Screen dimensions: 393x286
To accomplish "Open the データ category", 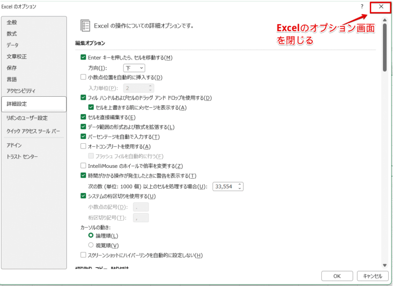I will pyautogui.click(x=13, y=45).
